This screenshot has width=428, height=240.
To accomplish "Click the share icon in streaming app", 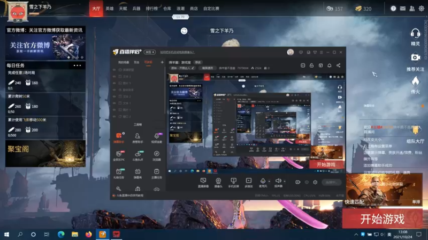I will pos(339,65).
